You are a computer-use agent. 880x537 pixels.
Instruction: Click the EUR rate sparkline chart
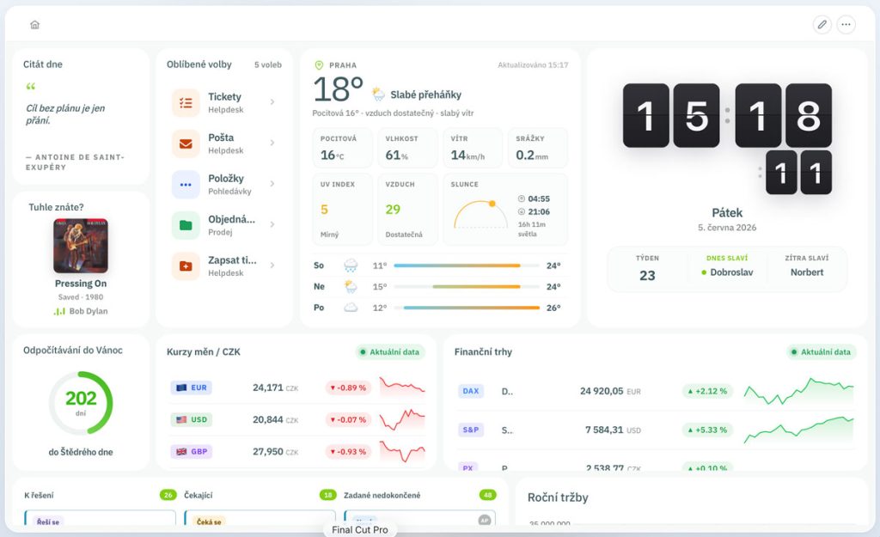[402, 387]
